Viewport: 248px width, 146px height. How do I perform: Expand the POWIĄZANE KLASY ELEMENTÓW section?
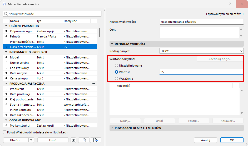(112, 128)
